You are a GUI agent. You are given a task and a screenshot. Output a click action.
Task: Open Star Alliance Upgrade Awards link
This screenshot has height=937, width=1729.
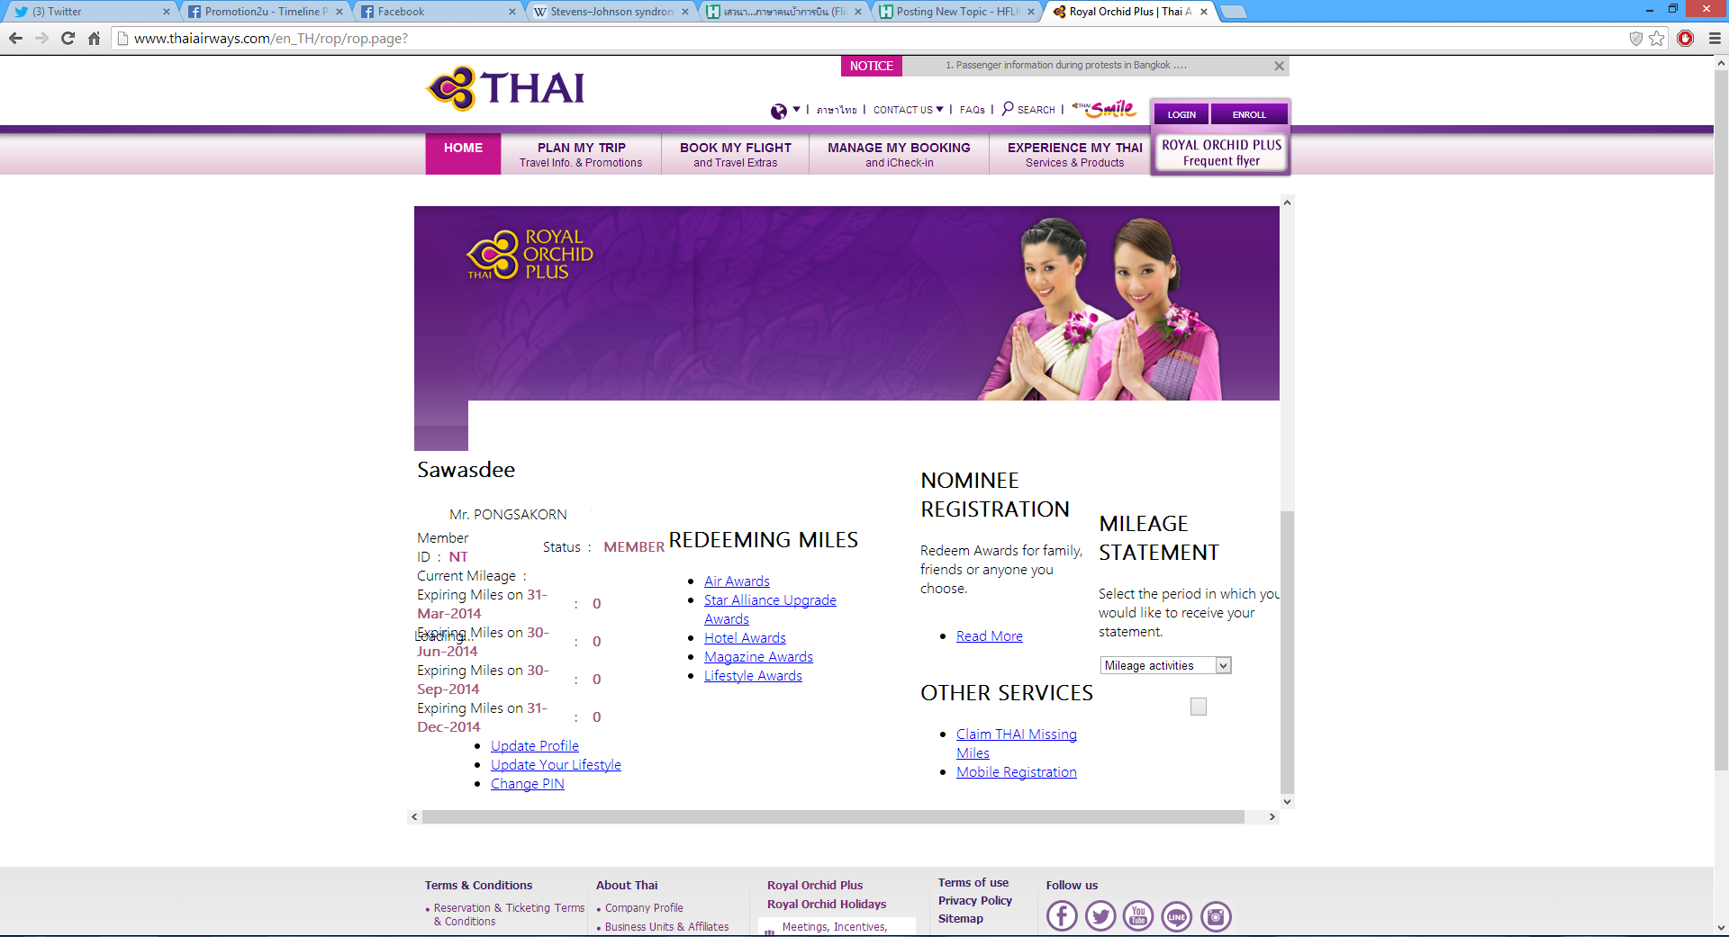(770, 609)
